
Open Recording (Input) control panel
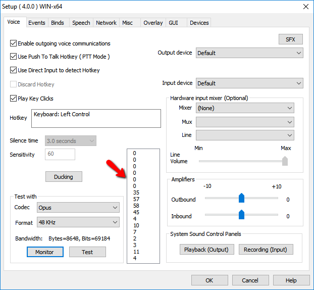point(266,249)
